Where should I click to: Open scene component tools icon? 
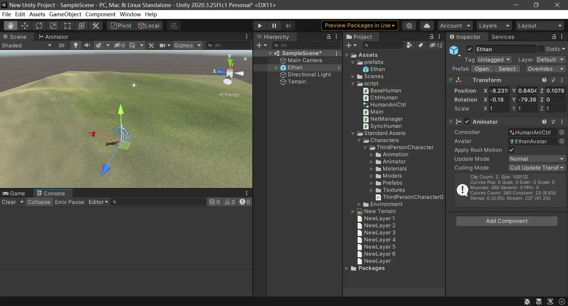tap(151, 45)
